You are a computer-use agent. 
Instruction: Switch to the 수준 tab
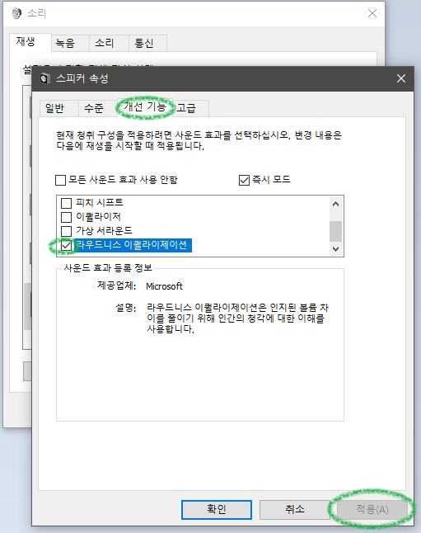coord(98,108)
